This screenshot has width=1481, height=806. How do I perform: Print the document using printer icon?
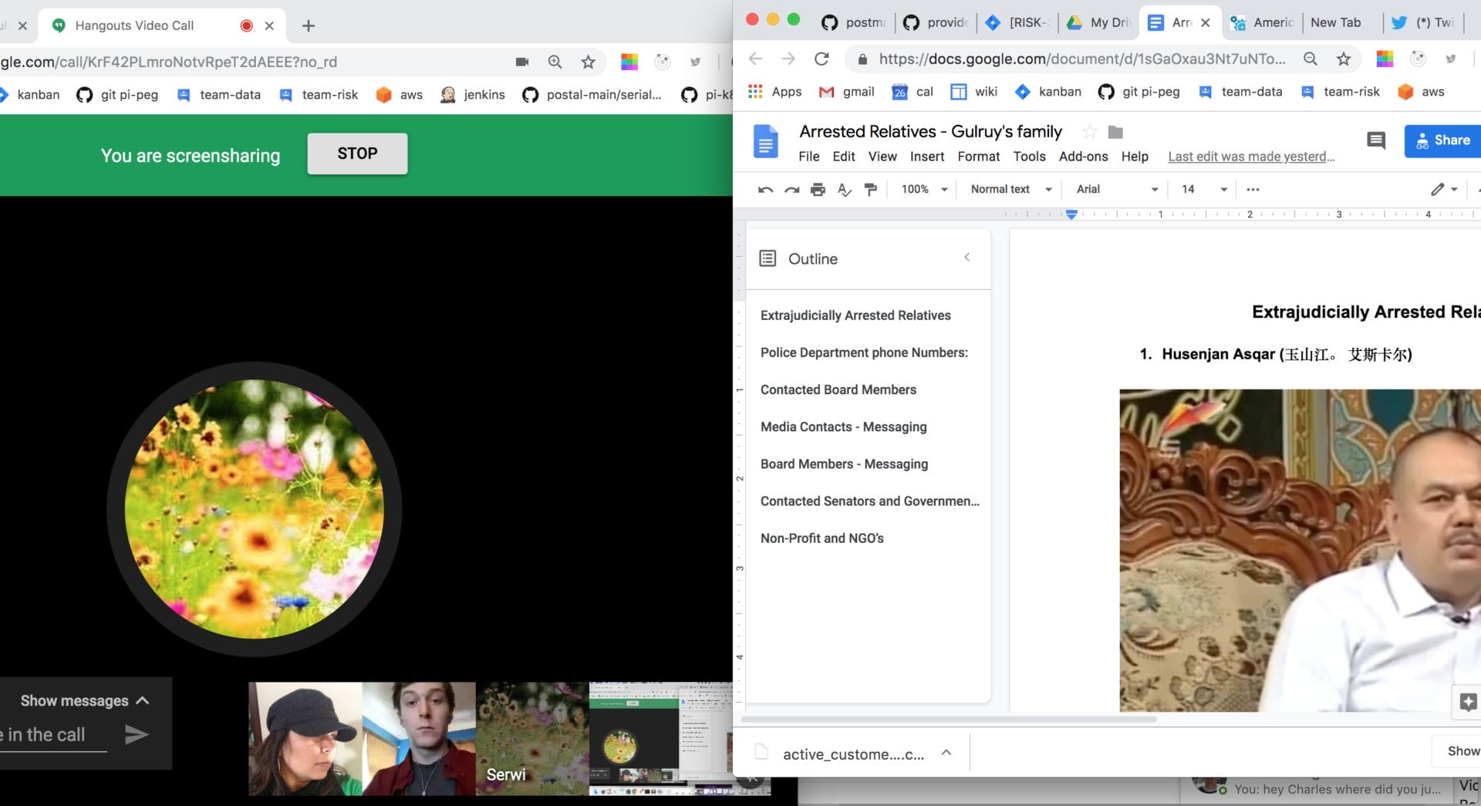pyautogui.click(x=818, y=190)
